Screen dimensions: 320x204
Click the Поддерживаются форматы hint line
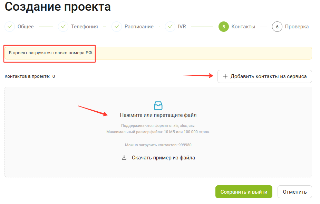(158, 126)
